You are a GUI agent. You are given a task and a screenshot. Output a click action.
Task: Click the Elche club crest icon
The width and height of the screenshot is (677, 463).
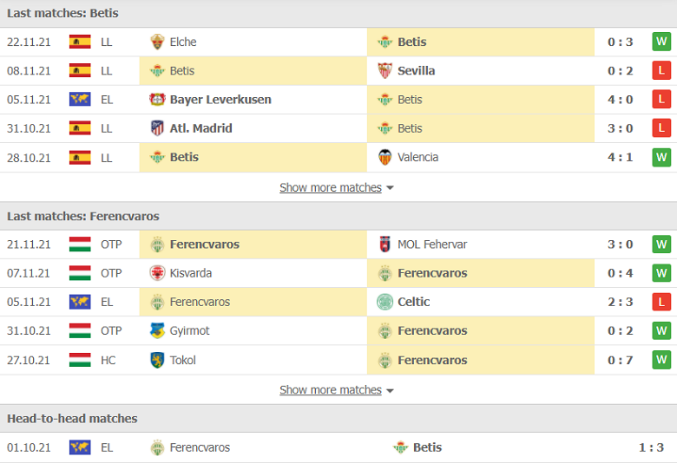[157, 42]
